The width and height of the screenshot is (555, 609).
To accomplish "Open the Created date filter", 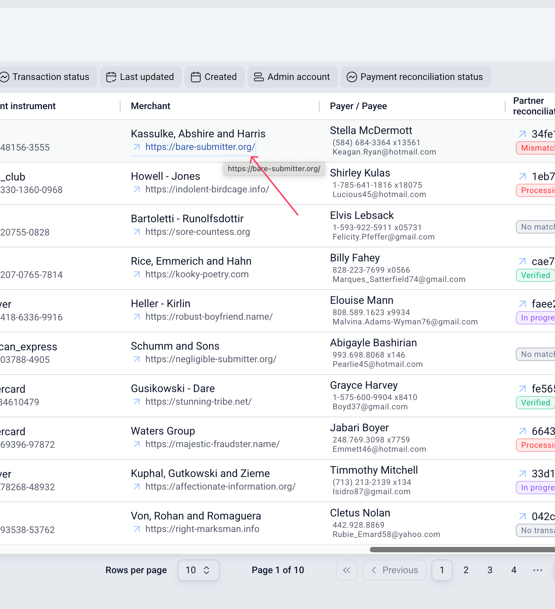I will tap(215, 77).
